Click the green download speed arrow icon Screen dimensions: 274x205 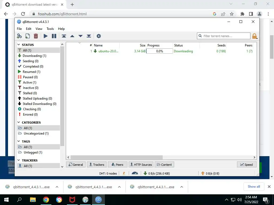pos(145,173)
